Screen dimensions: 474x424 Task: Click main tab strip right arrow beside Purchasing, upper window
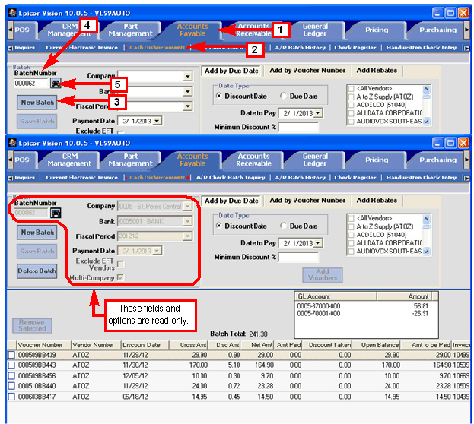466,30
